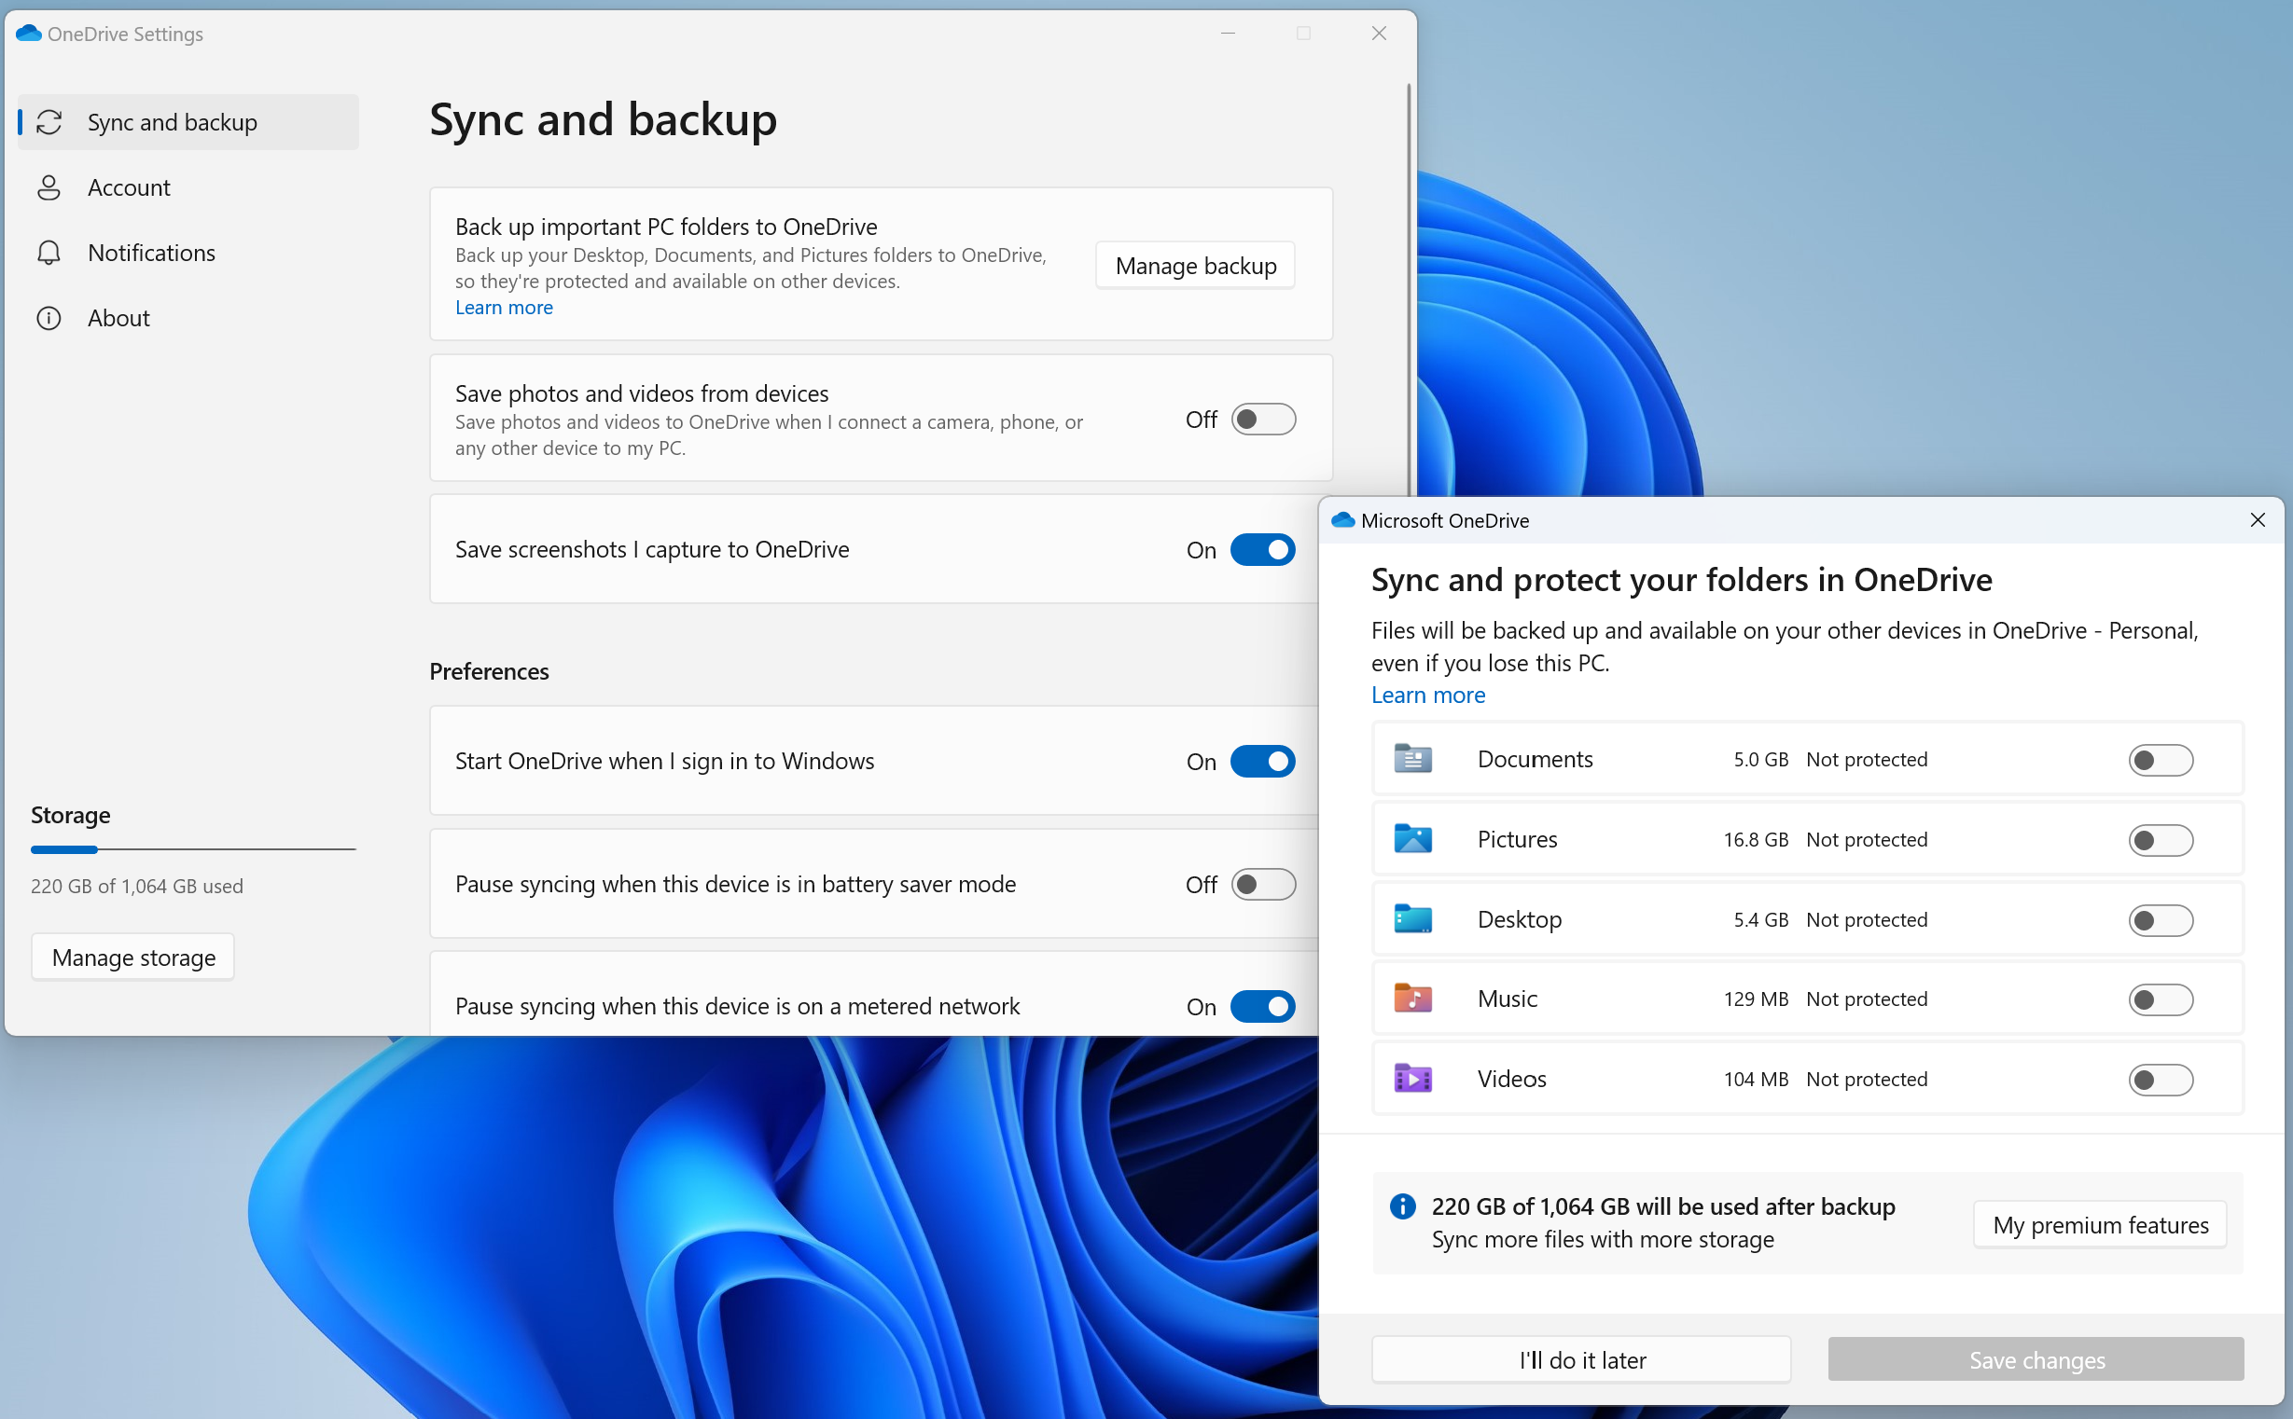Click My premium features button

(x=2101, y=1224)
